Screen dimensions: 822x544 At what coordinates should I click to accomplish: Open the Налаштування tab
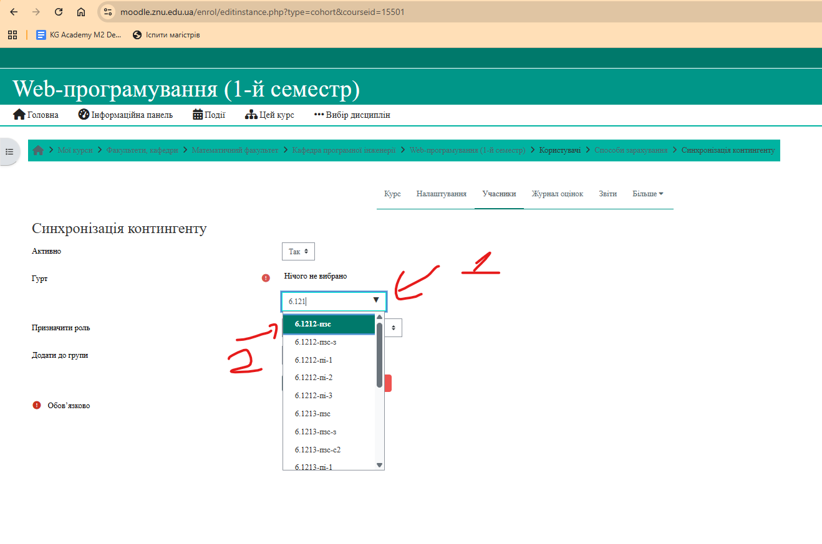click(442, 194)
